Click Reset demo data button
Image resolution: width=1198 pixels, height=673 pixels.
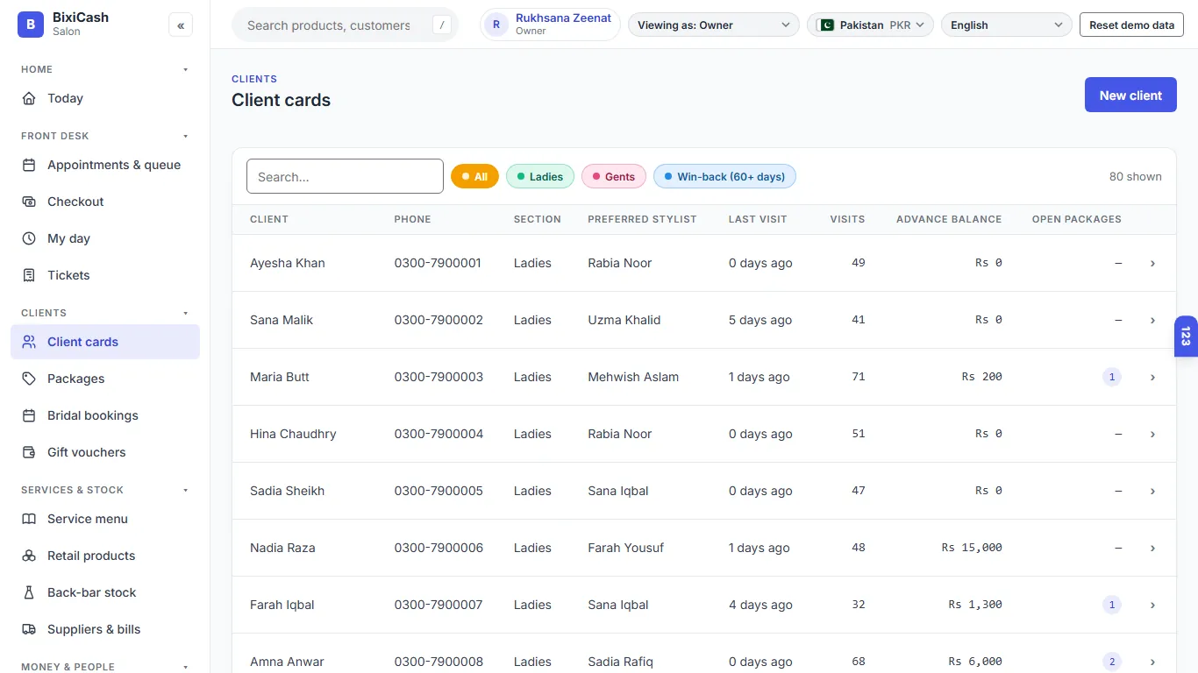tap(1131, 25)
